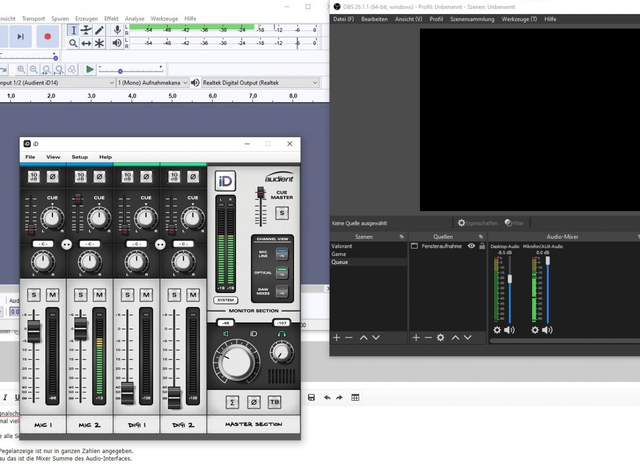
Task: Click the Eigenschaften button in OBS
Action: click(478, 223)
